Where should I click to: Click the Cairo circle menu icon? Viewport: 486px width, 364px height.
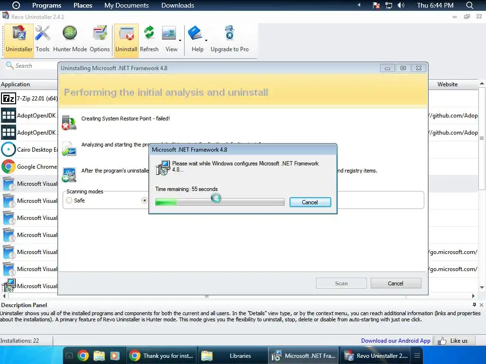(16, 5)
